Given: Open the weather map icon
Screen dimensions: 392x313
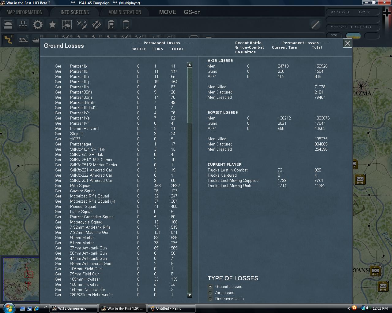Looking at the screenshot, I should point(67,24).
